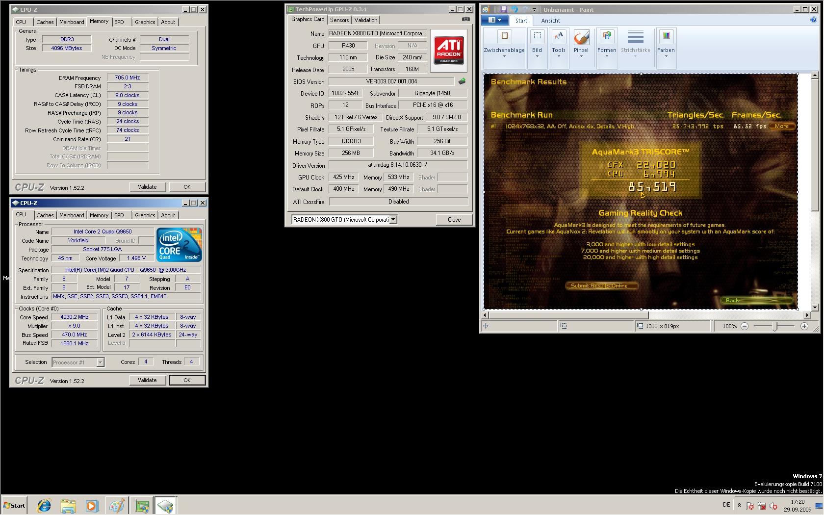This screenshot has width=824, height=515.
Task: Click OK in the bottom CPU-Z window
Action: 187,380
